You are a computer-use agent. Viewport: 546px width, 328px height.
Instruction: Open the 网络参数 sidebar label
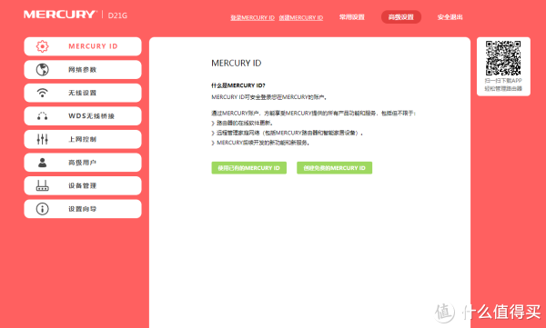coord(82,70)
